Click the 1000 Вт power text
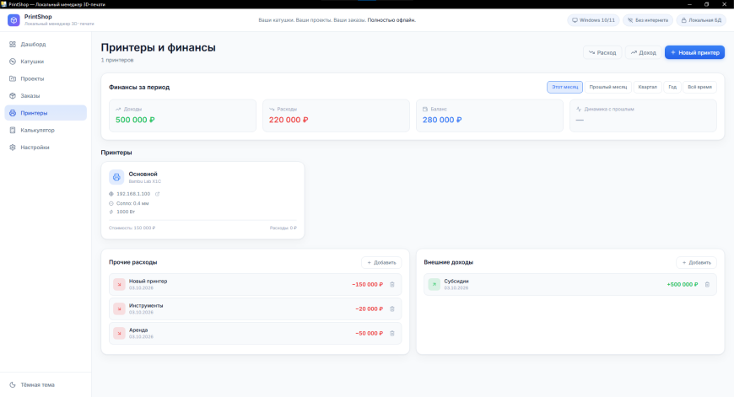Screen dimensions: 734x397 click(126, 212)
